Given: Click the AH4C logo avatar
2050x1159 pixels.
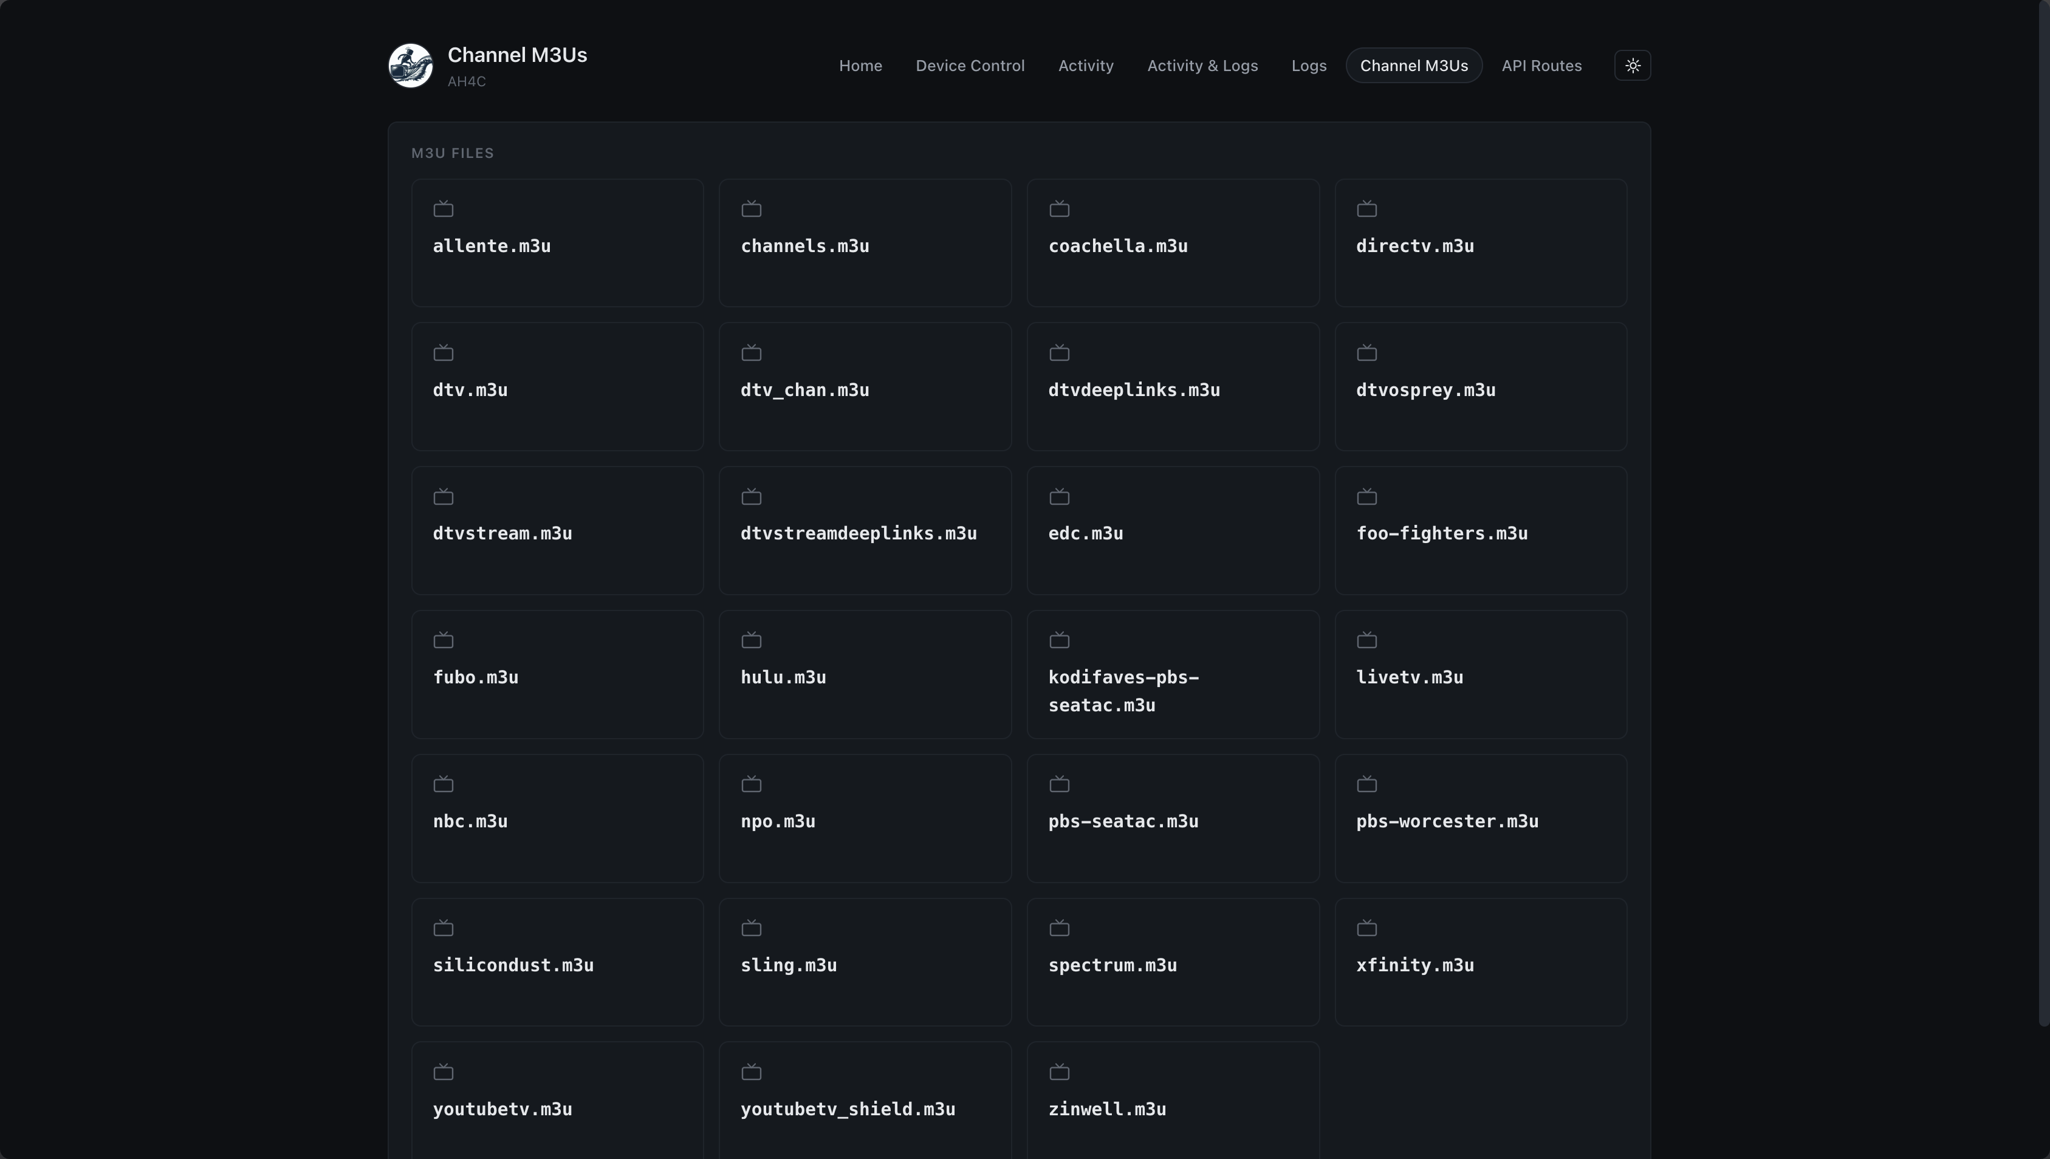Looking at the screenshot, I should [x=410, y=65].
